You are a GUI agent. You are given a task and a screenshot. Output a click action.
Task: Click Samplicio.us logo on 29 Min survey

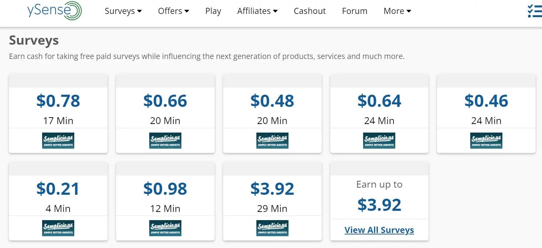[x=272, y=228]
